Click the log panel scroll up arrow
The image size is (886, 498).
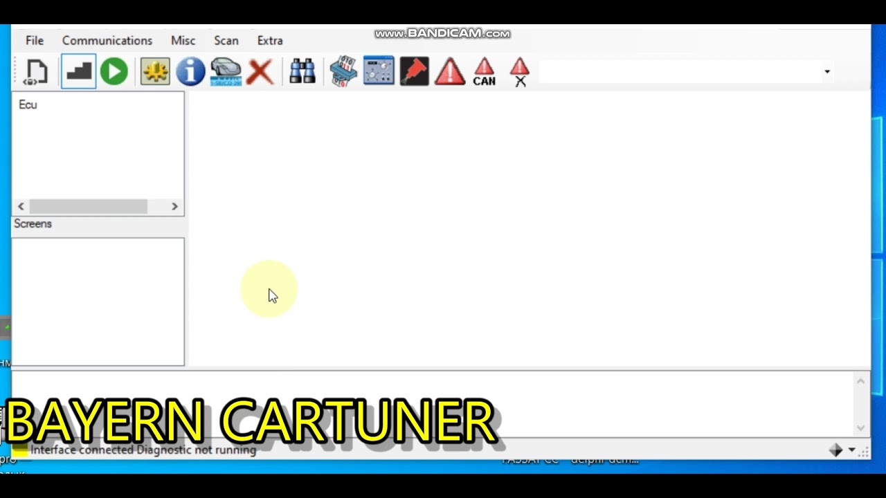(861, 381)
